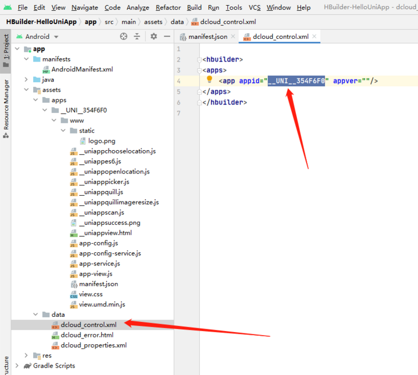418x375 pixels.
Task: Collapse the apps folder
Action: [35, 100]
